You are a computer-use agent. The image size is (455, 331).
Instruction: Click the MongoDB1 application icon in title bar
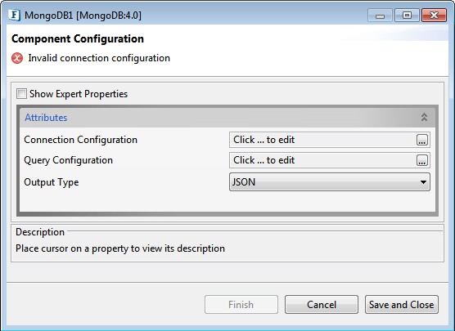(x=14, y=15)
